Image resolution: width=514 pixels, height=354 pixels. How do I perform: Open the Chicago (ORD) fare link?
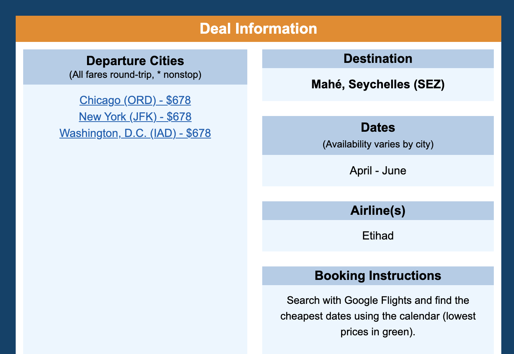click(x=135, y=100)
